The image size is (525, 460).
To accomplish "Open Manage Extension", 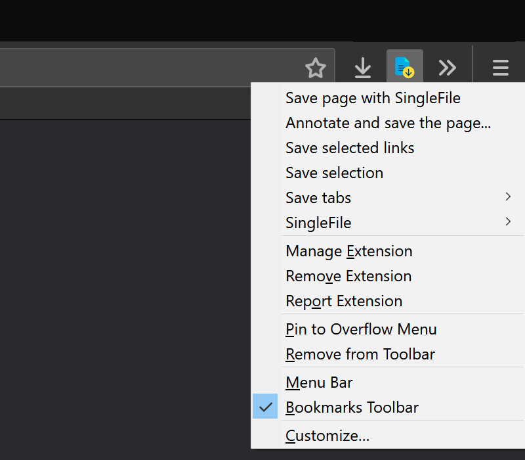I will (348, 251).
